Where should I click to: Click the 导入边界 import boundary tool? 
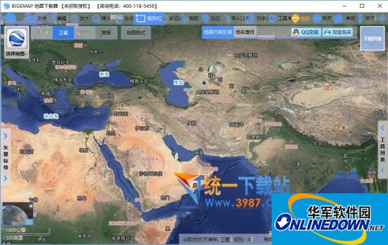[x=235, y=18]
